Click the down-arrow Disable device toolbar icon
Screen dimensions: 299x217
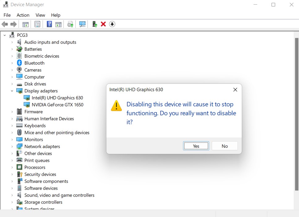[x=112, y=24]
